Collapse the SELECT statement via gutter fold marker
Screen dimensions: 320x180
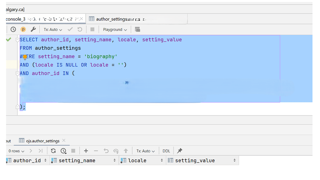point(17,39)
